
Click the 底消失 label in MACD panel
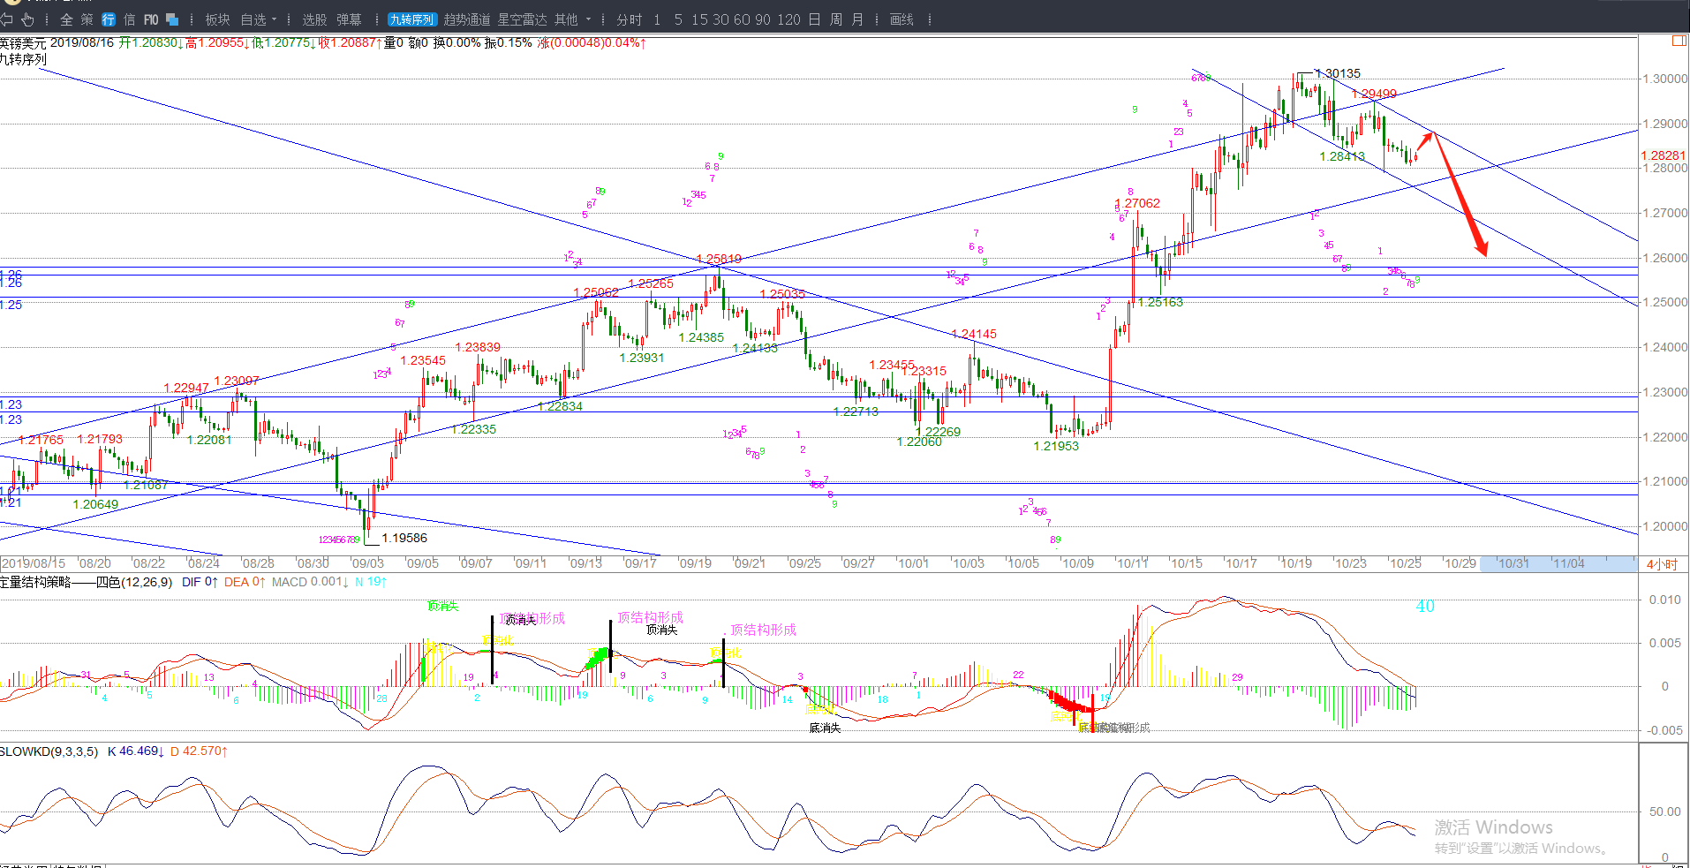tap(825, 728)
